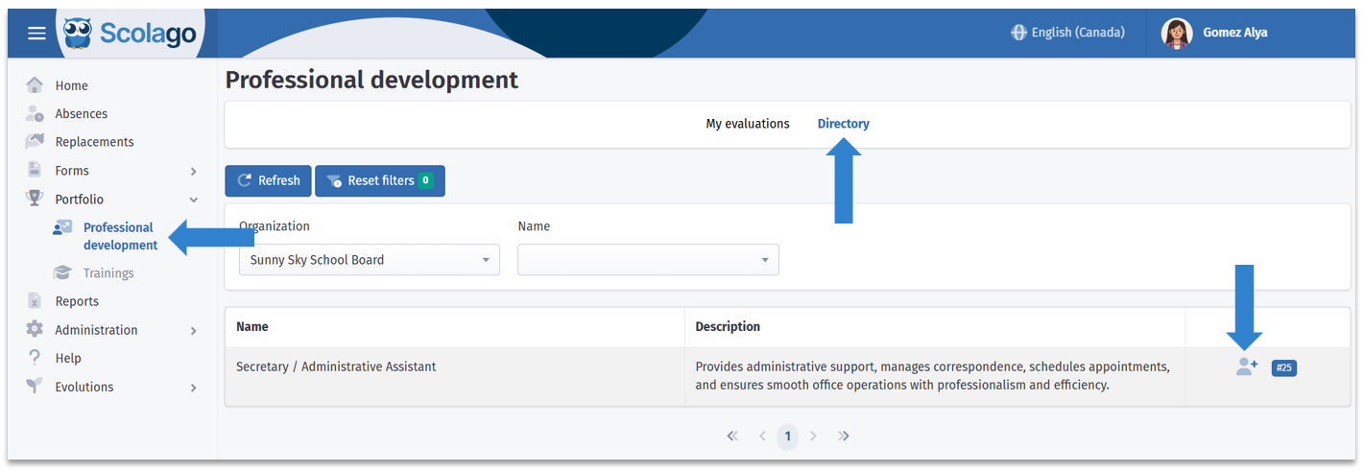1364x472 pixels.
Task: Open Absences in the sidebar
Action: [x=82, y=113]
